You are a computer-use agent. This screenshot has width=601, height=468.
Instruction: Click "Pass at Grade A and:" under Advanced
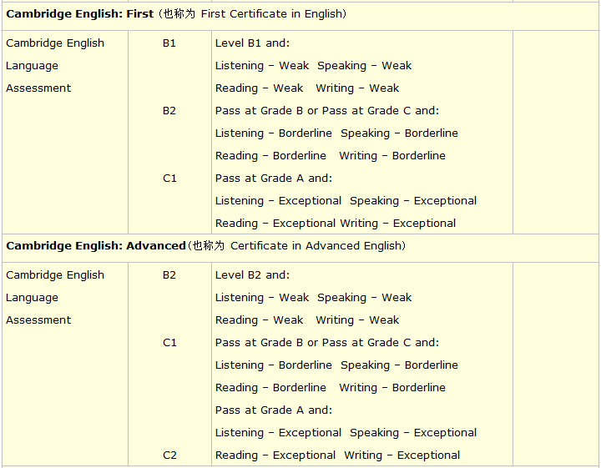273,410
